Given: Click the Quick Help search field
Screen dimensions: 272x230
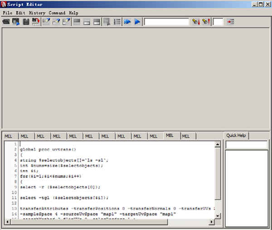Looking at the screenshot, I should coord(246,144).
